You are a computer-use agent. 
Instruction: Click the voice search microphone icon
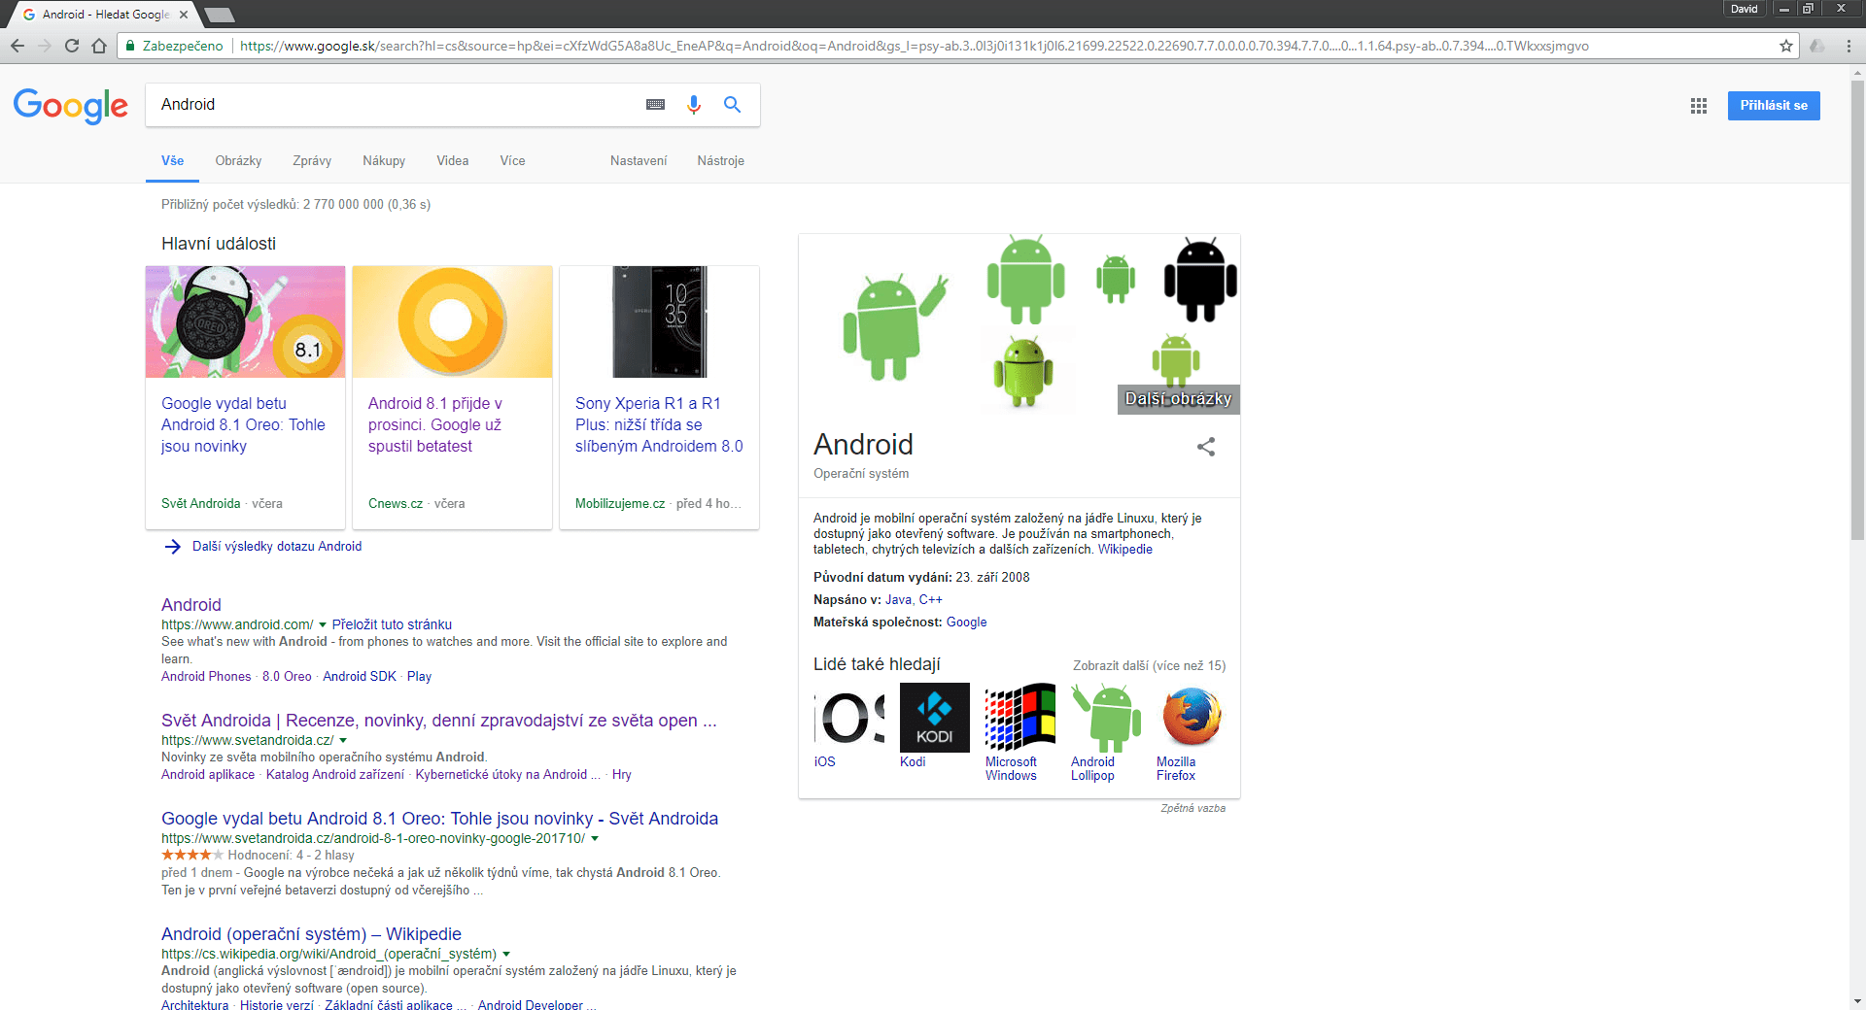tap(693, 105)
